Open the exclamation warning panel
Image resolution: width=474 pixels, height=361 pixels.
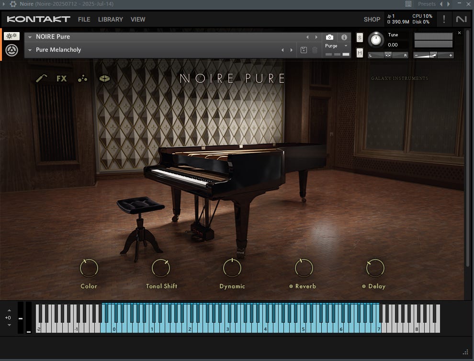tap(444, 19)
